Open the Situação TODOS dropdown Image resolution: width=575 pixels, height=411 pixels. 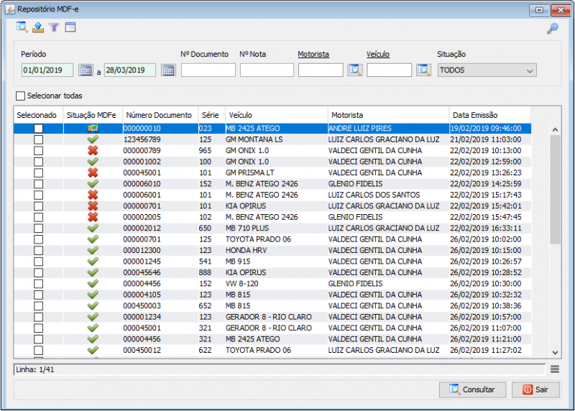pos(487,70)
